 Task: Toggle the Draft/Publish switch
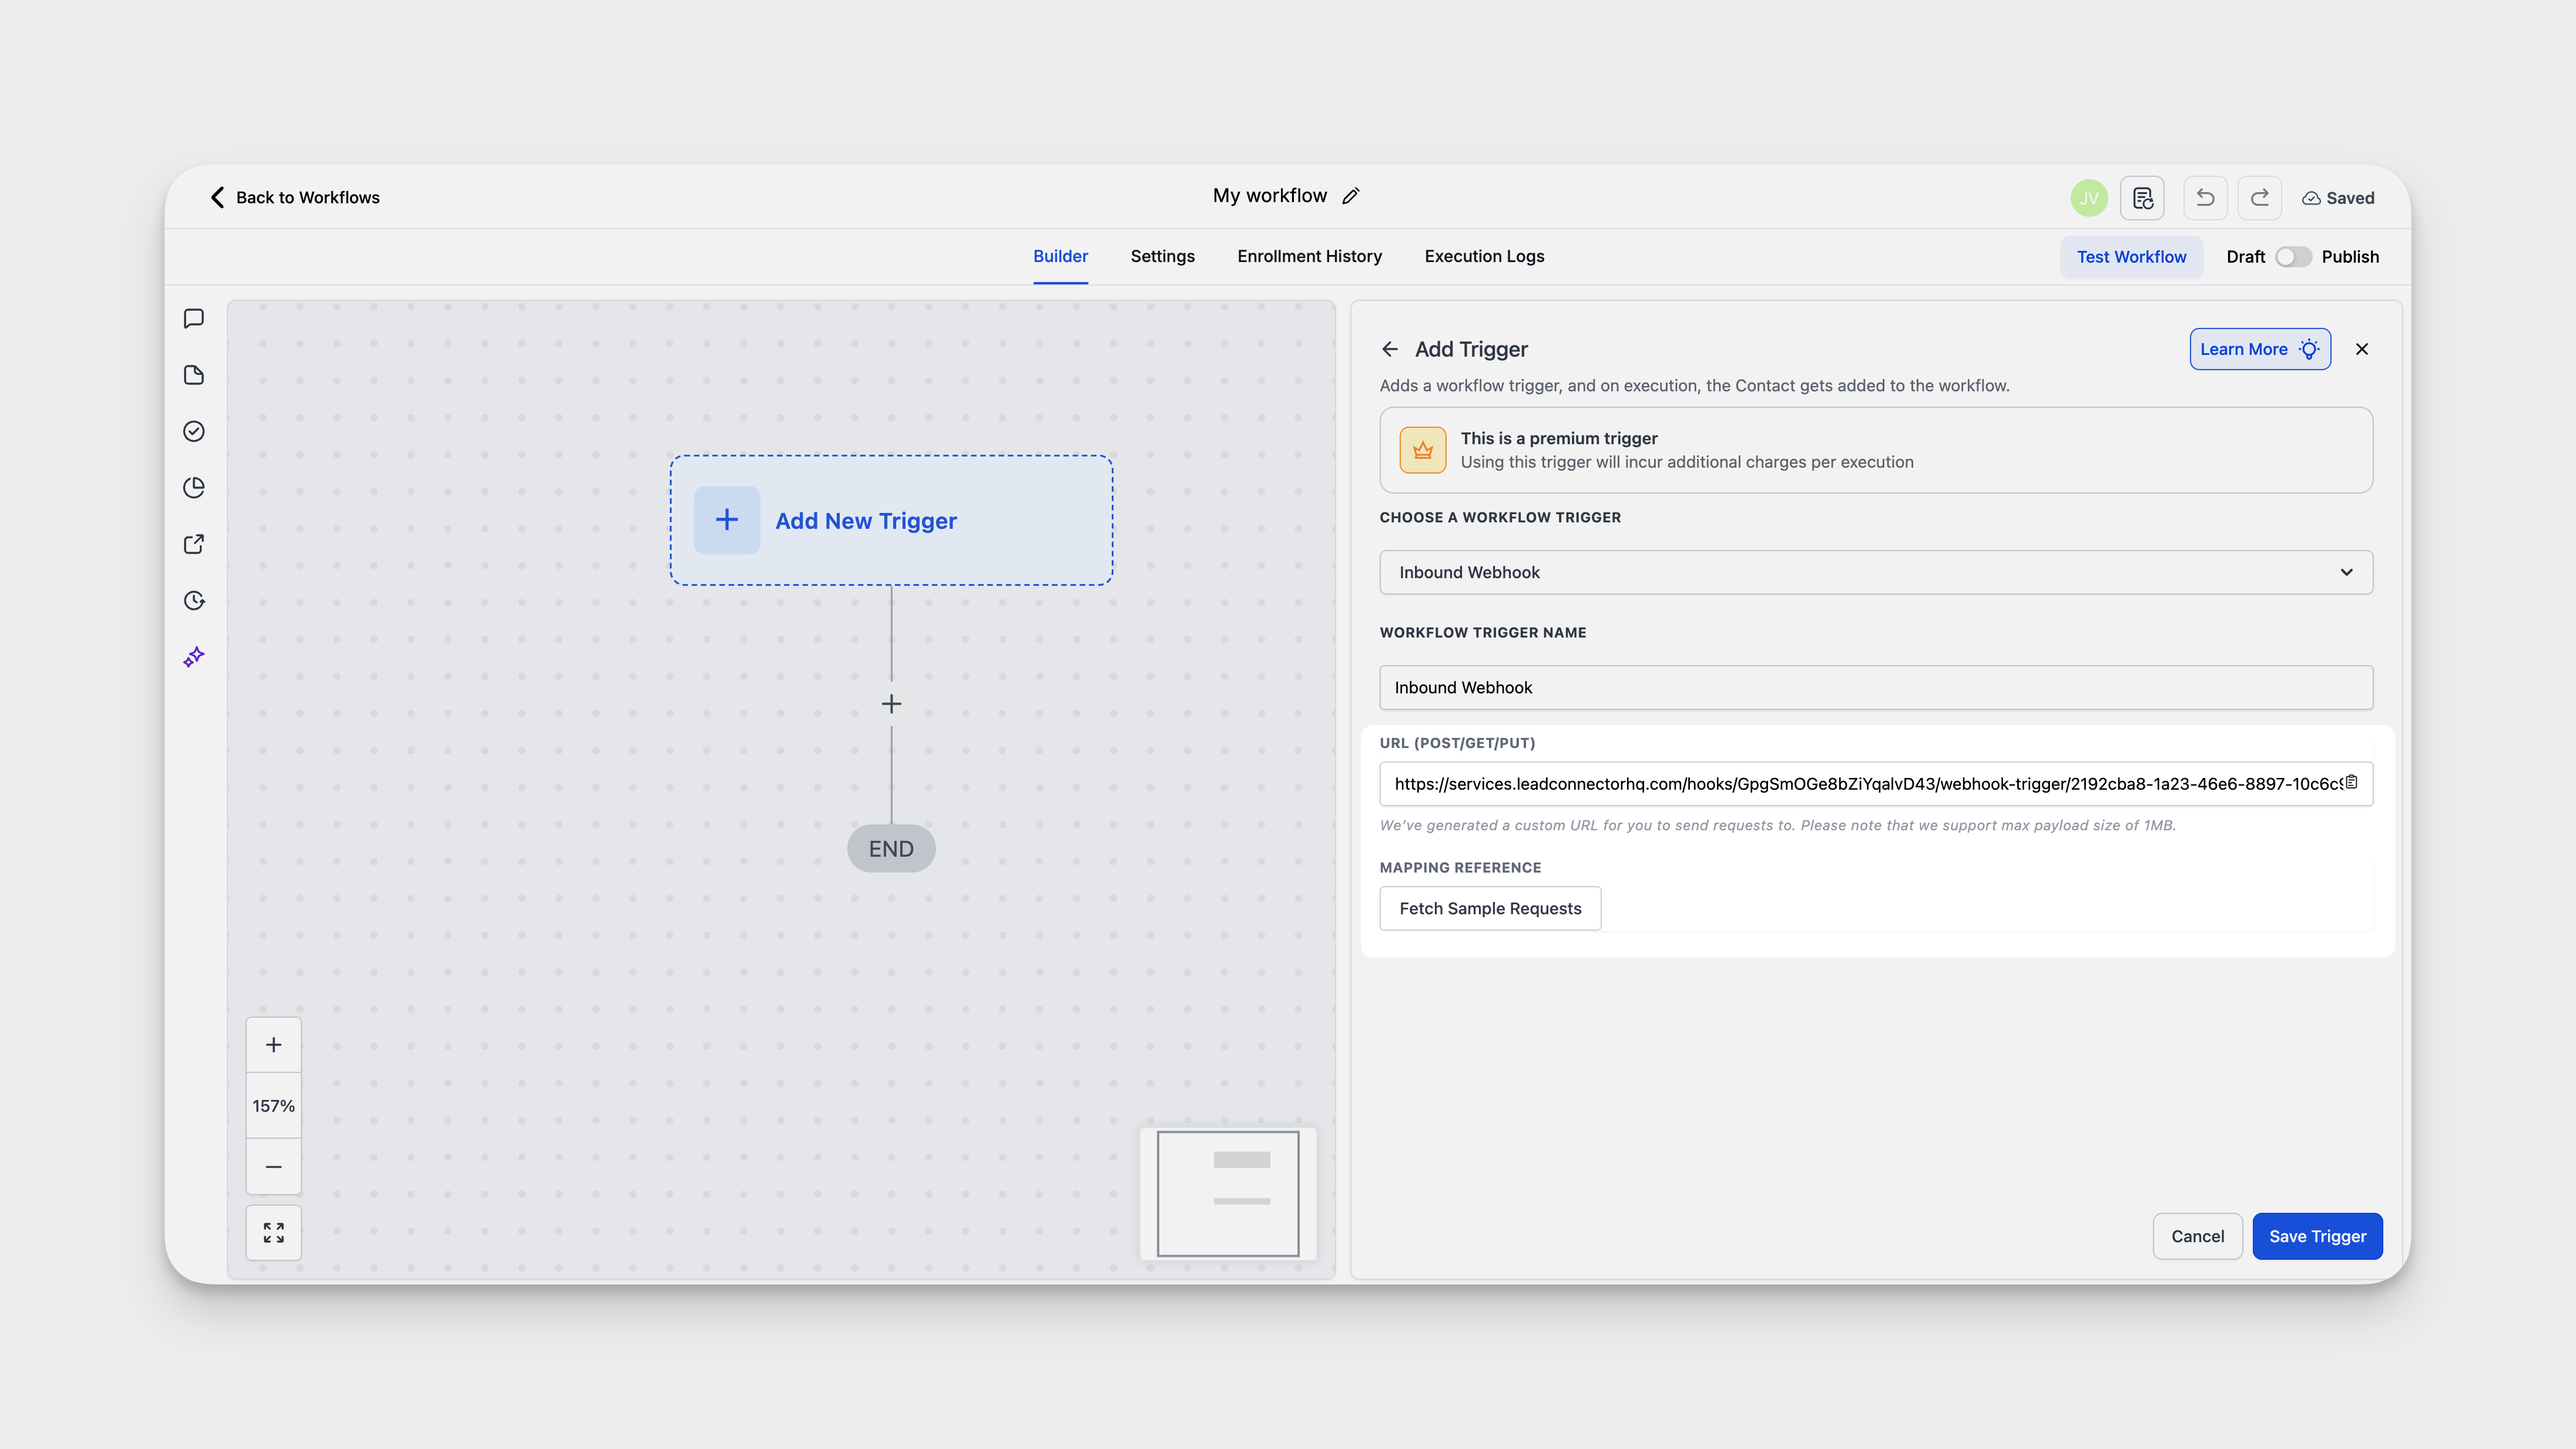coord(2293,257)
